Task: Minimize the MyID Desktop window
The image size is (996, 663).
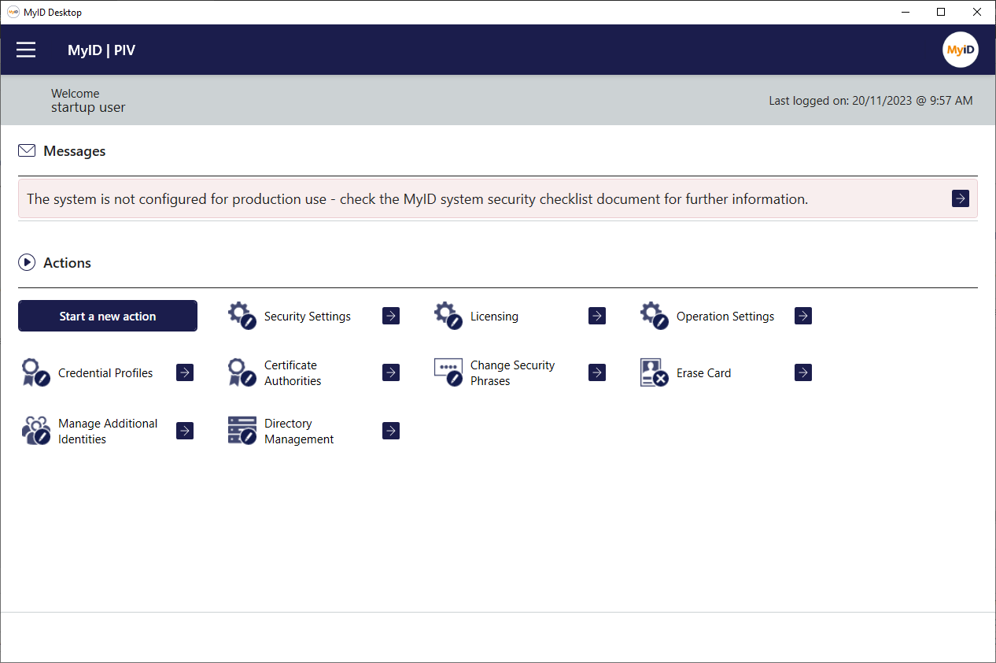Action: (905, 12)
